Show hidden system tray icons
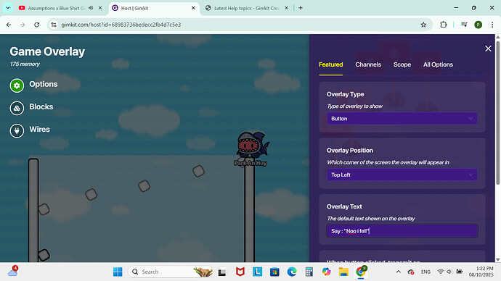The width and height of the screenshot is (501, 281). 398,272
